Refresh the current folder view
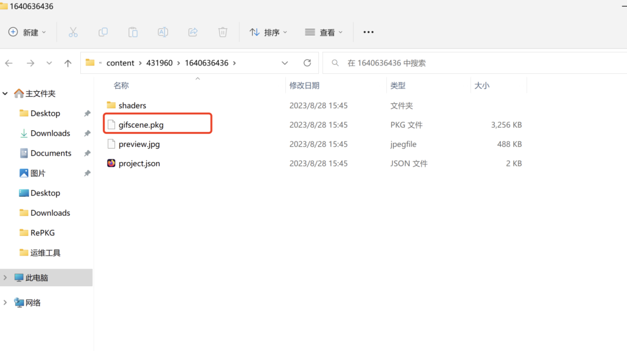627x351 pixels. (x=307, y=63)
